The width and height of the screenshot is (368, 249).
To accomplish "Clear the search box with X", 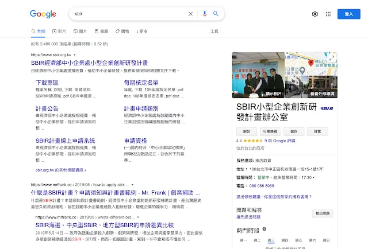I will [190, 14].
